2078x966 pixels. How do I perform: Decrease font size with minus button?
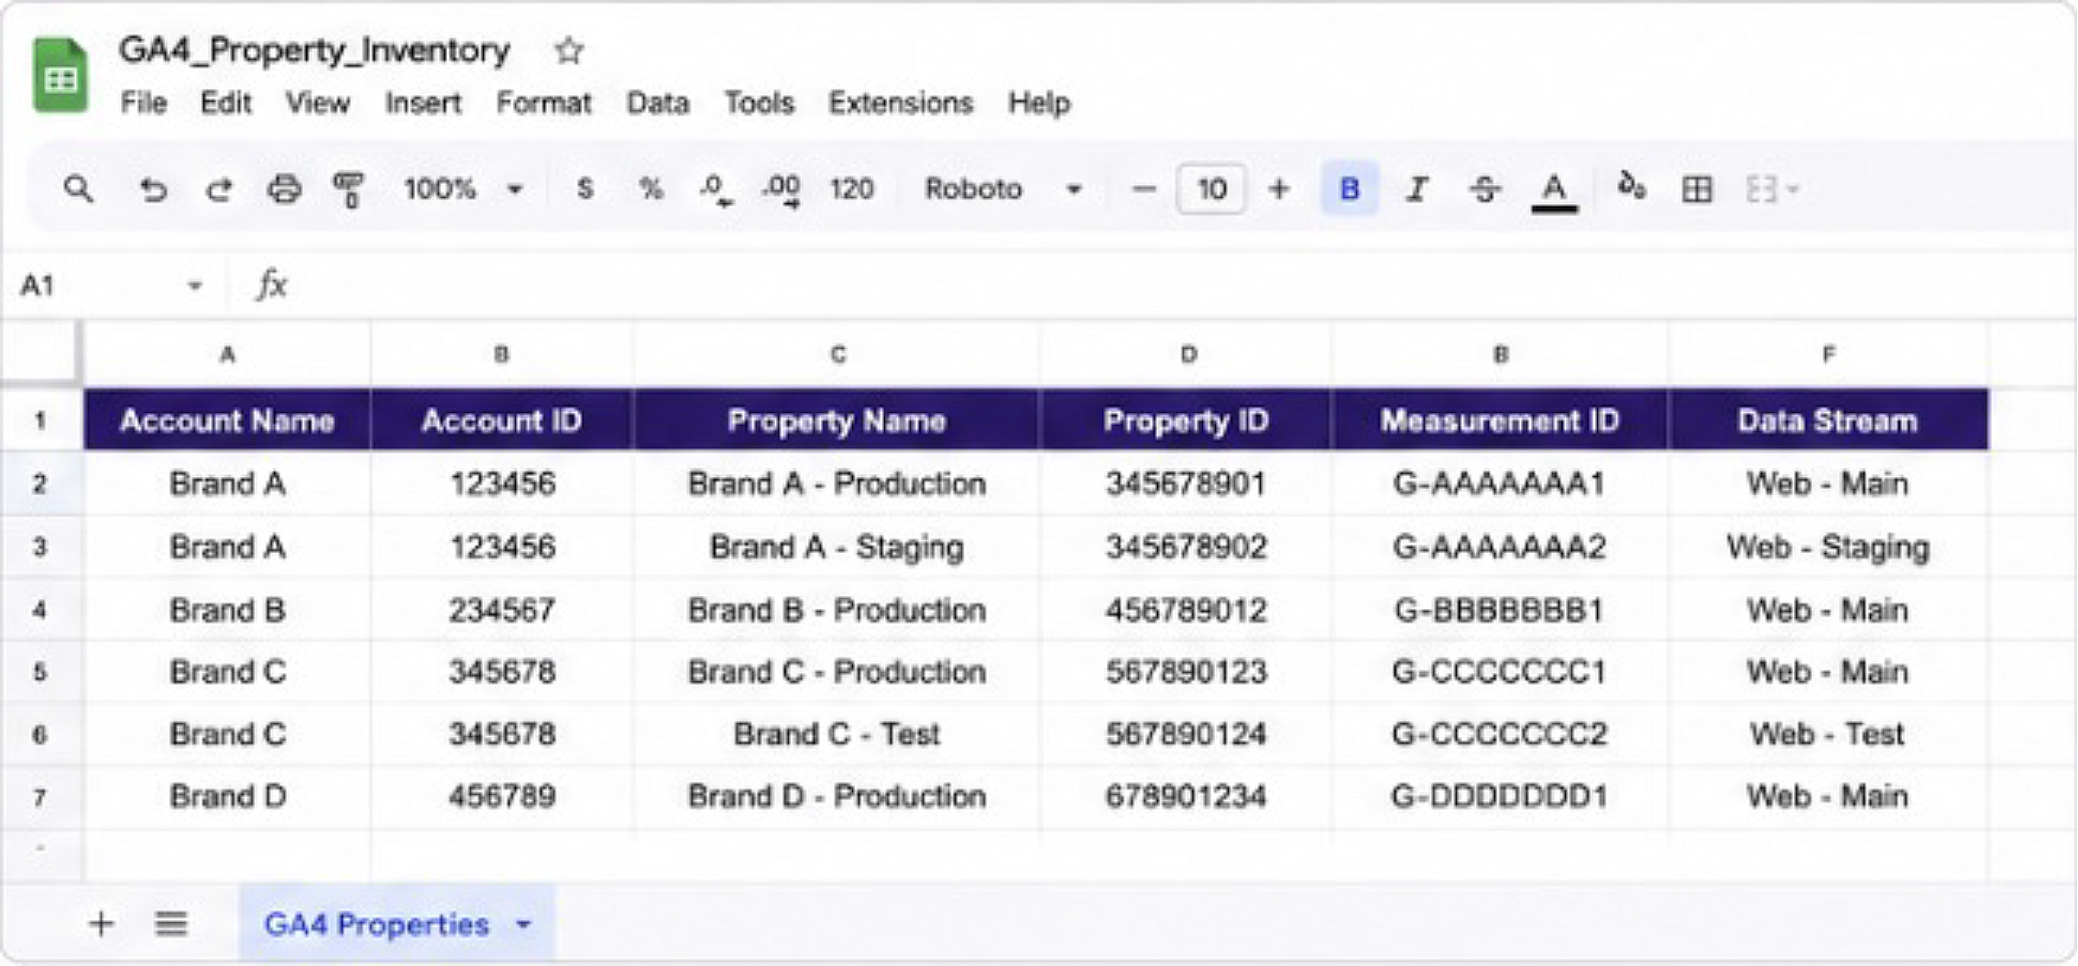coord(1143,190)
